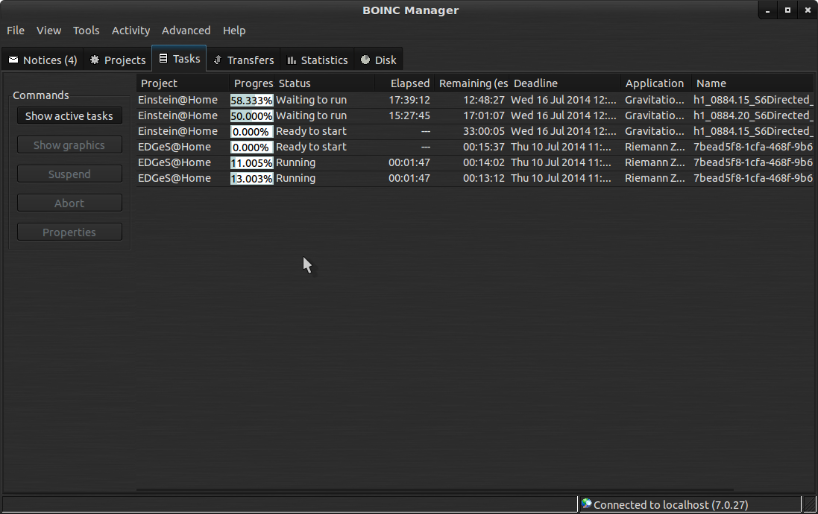
Task: Click the envelope icon on Notices tab
Action: pos(13,60)
